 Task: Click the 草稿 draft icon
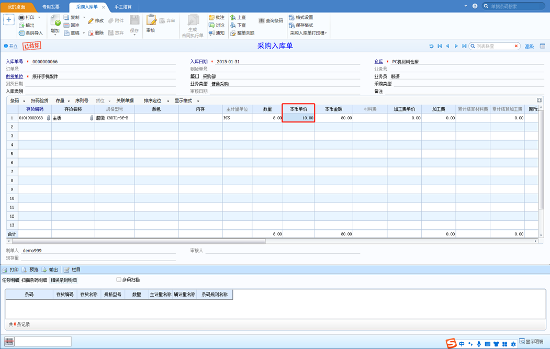(66, 33)
